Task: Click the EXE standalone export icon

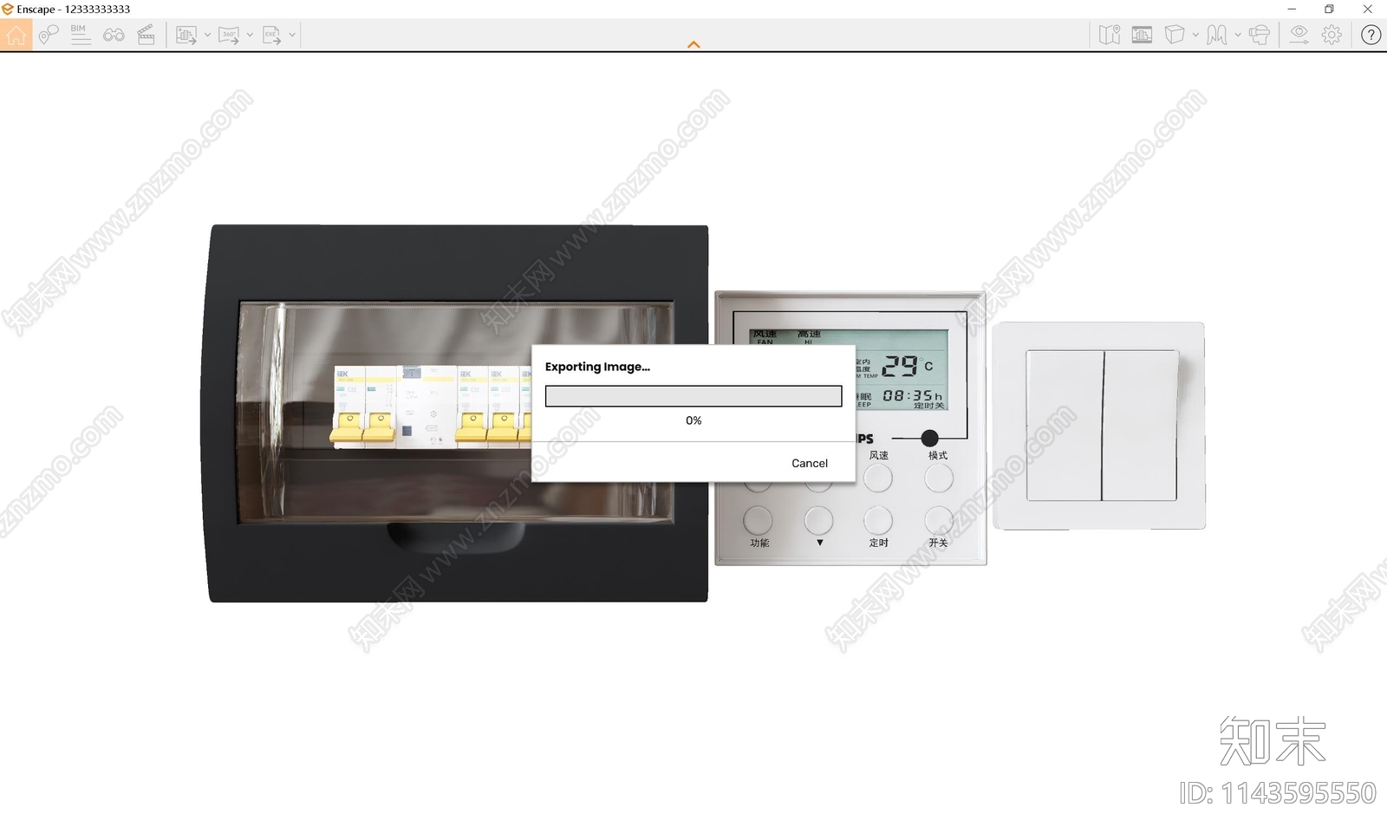Action: tap(271, 35)
